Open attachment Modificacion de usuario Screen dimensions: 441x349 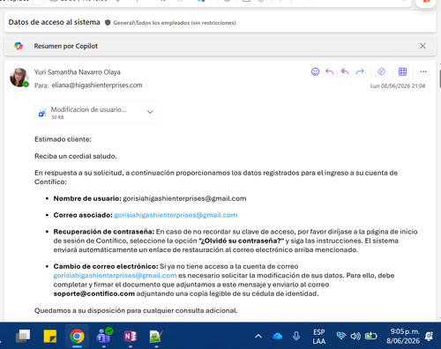(88, 112)
